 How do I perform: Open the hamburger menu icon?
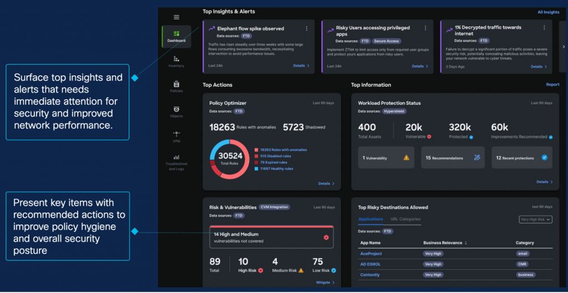pyautogui.click(x=176, y=17)
